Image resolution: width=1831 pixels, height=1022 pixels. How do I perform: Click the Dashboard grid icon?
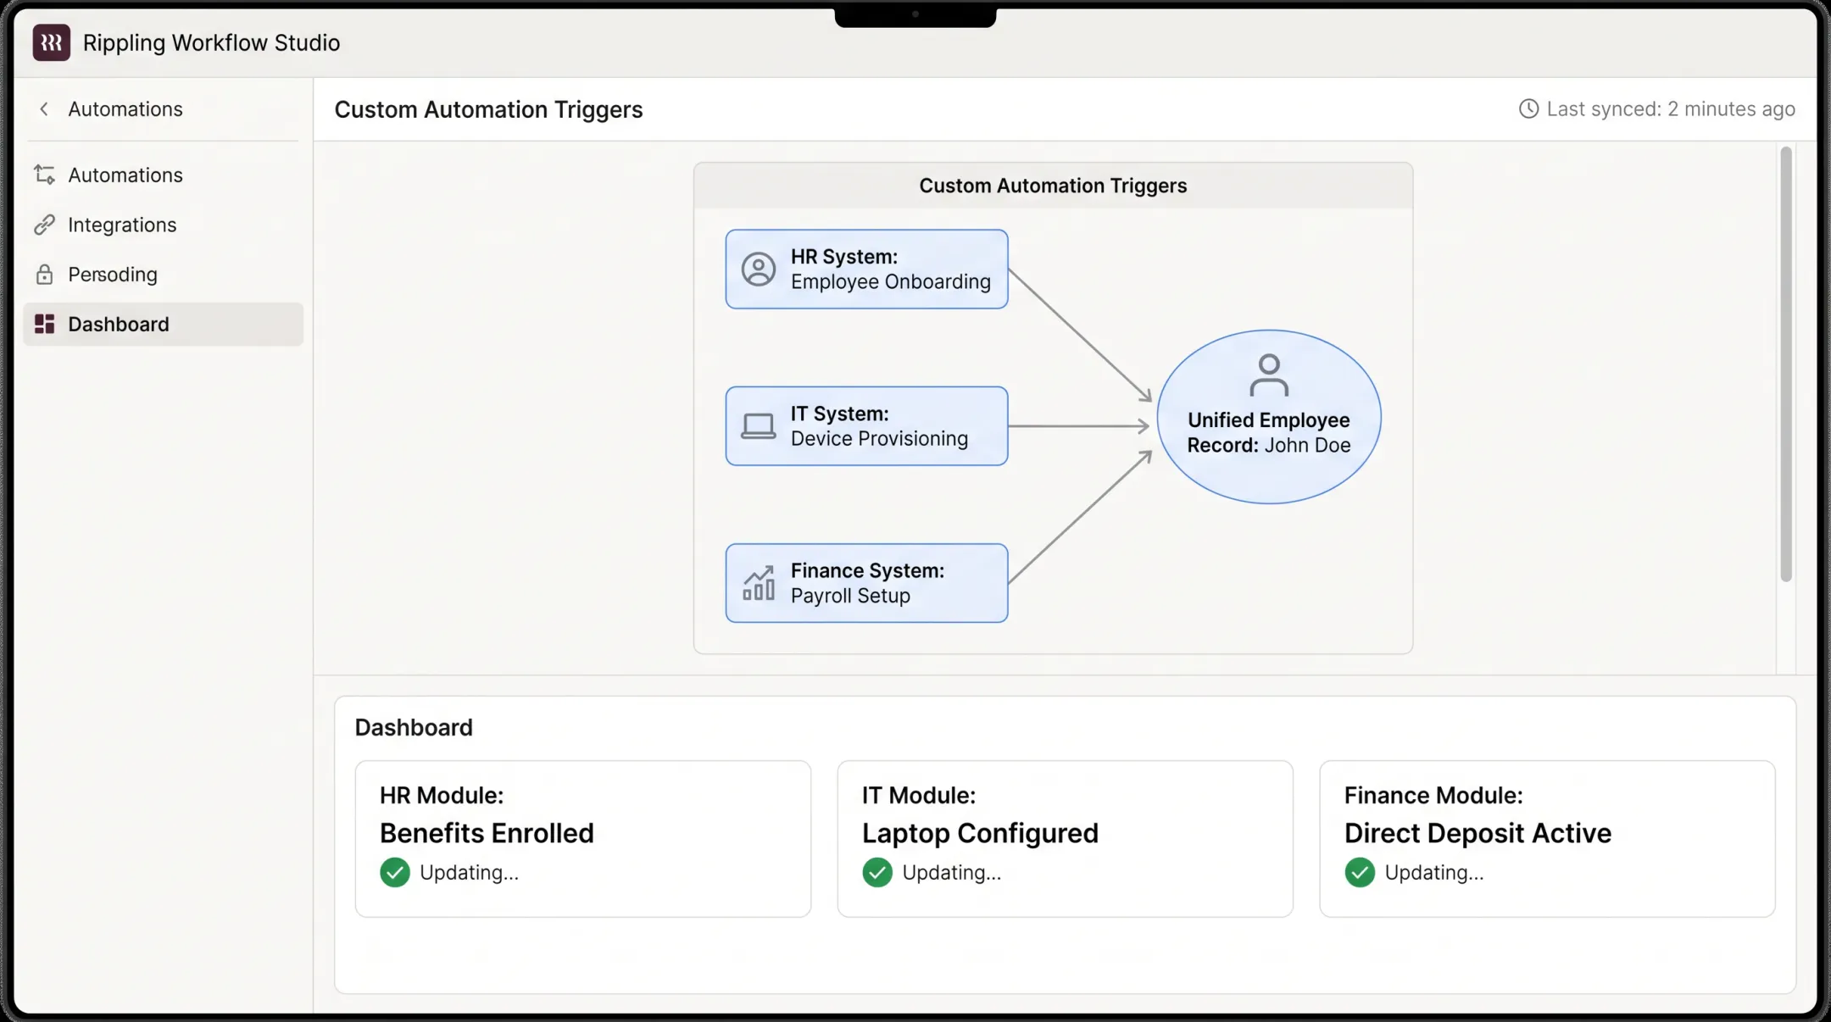point(44,324)
